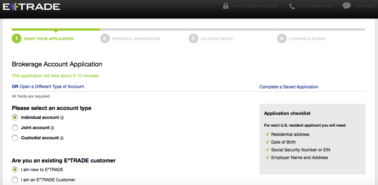This screenshot has width=378, height=185.
Task: Go to Confirm & Submit step
Action: tap(307, 39)
